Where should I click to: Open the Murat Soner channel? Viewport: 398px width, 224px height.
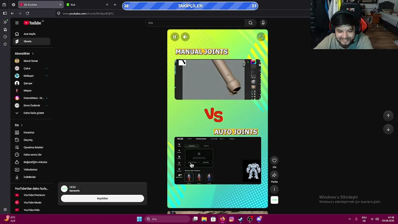tap(31, 61)
